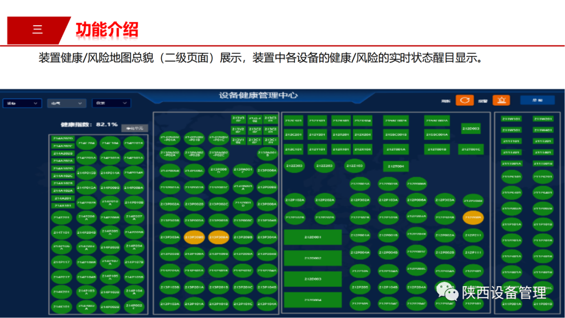Open equipment node 214P015A
This screenshot has height=318, width=565.
pyautogui.click(x=86, y=188)
